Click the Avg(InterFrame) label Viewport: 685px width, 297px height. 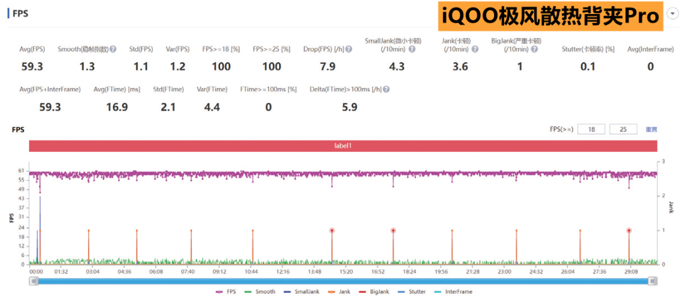click(651, 49)
